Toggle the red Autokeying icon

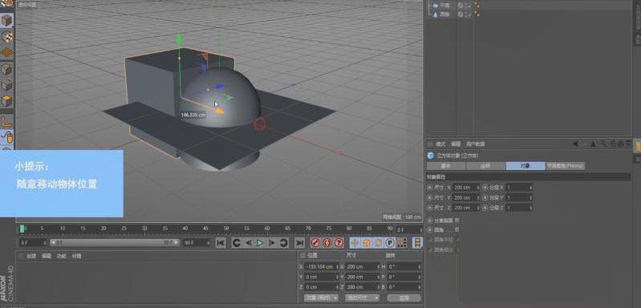(x=327, y=243)
